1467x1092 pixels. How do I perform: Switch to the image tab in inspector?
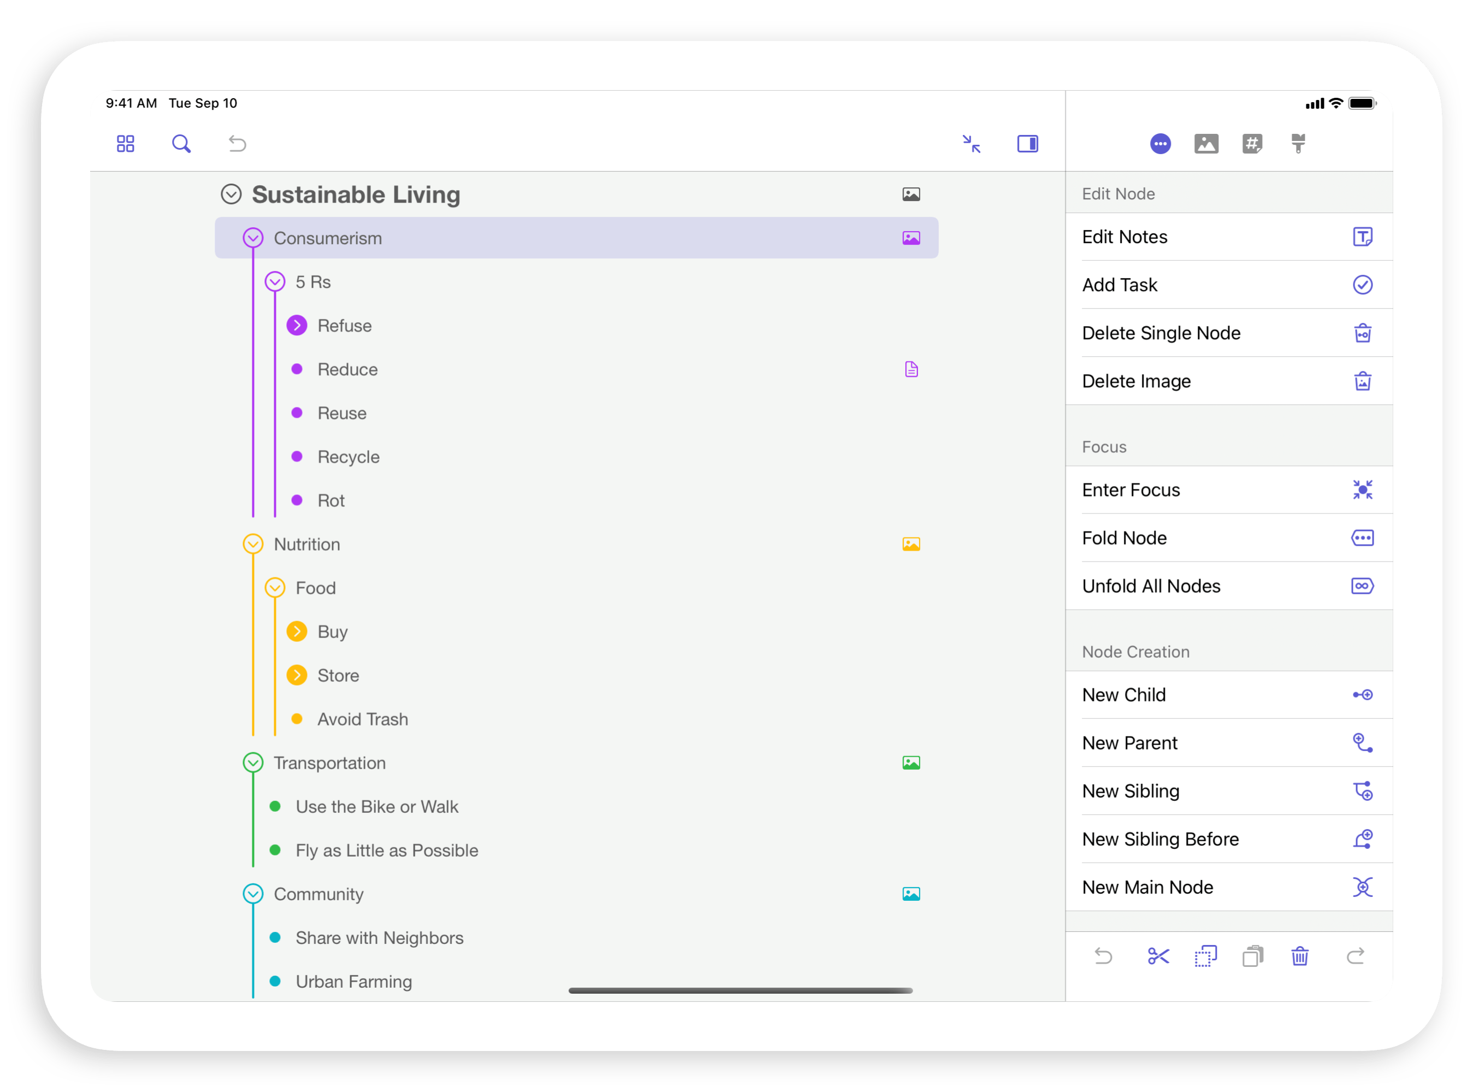(x=1206, y=144)
